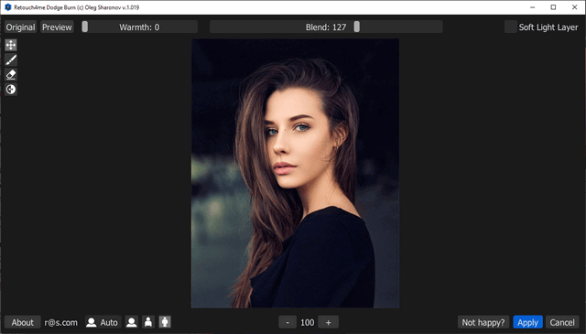Screen dimensions: 586x334
Task: Click the full-body detection icon
Action: [165, 322]
